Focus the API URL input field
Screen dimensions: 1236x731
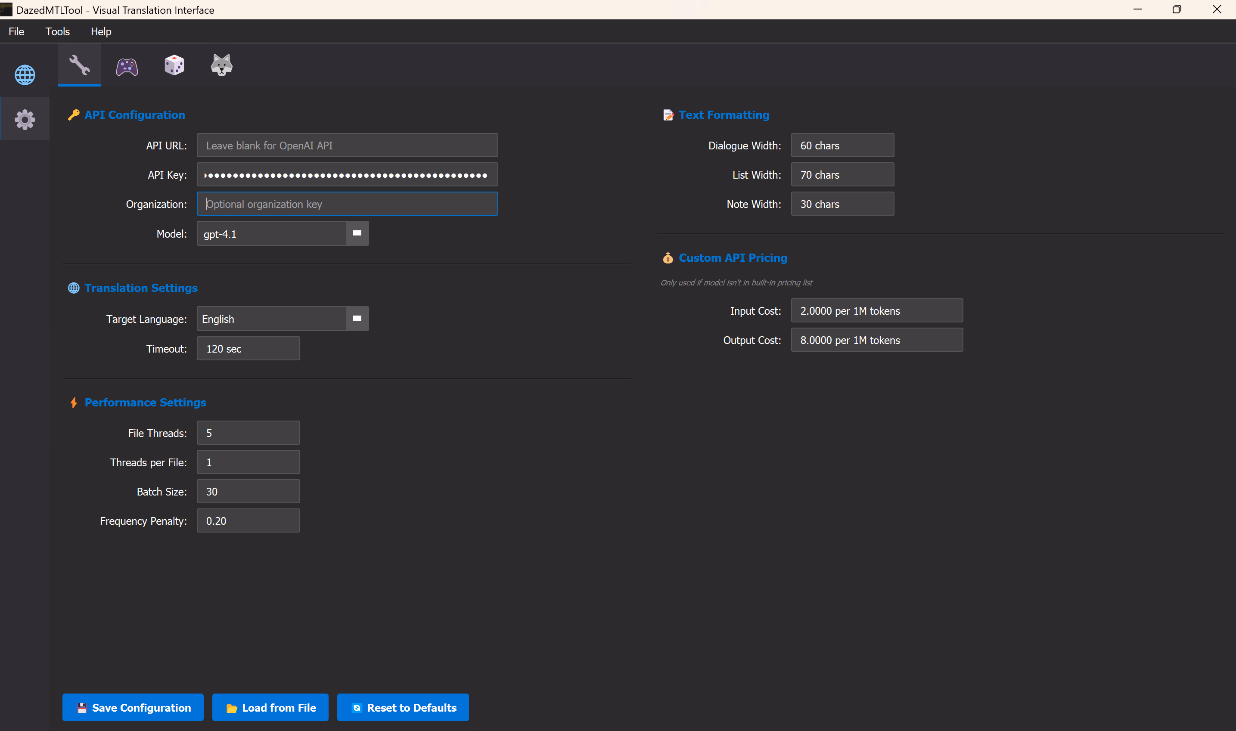347,146
